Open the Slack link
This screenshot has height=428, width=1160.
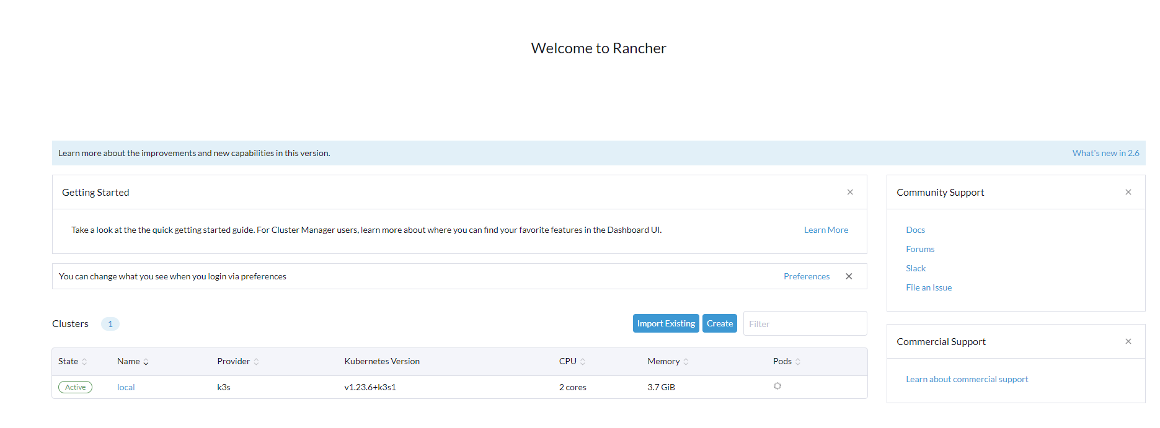(916, 268)
